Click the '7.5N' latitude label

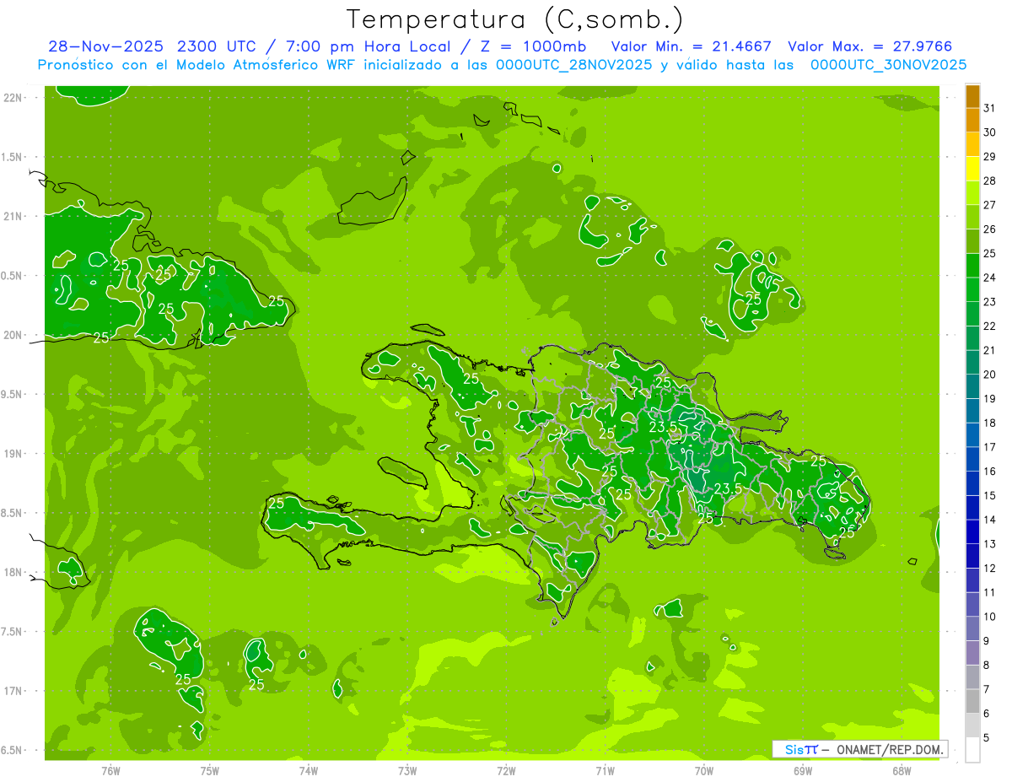(13, 631)
